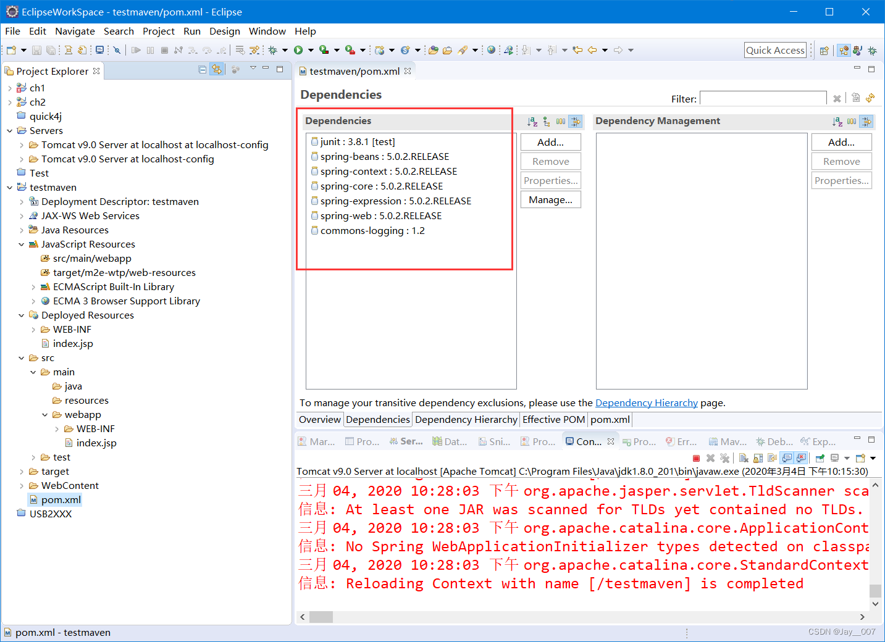Sort Dependencies list alphabetically
The height and width of the screenshot is (642, 885).
point(532,122)
